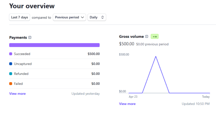Click the dark blue Uncaptured legend square

(x=10, y=64)
